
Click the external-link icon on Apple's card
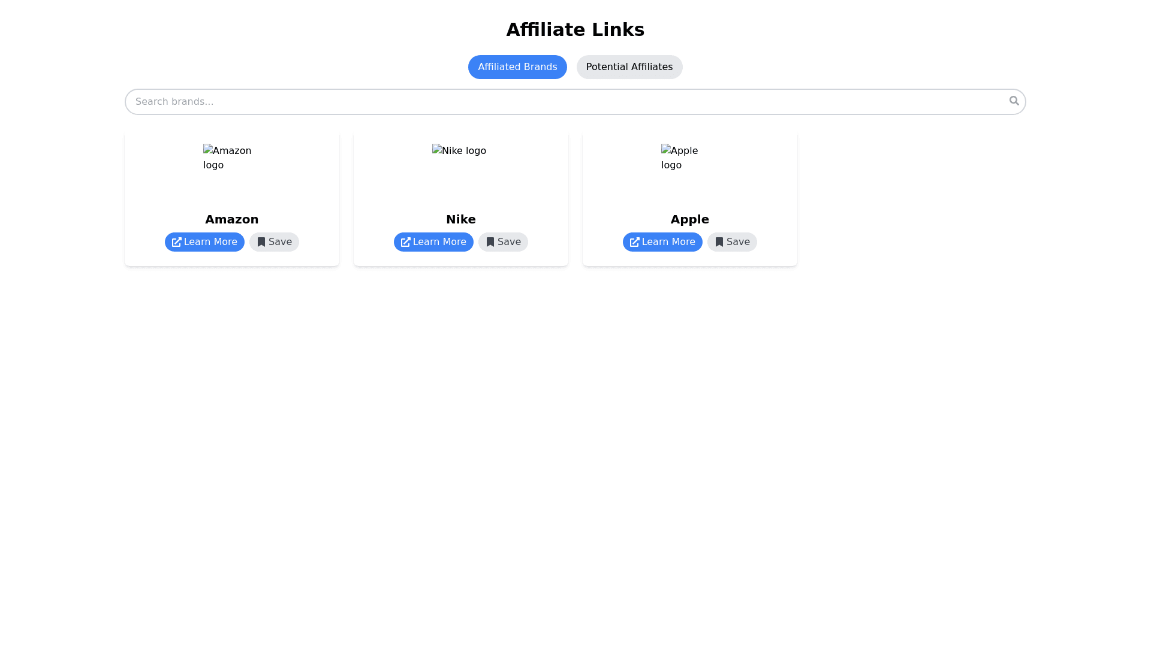click(634, 243)
